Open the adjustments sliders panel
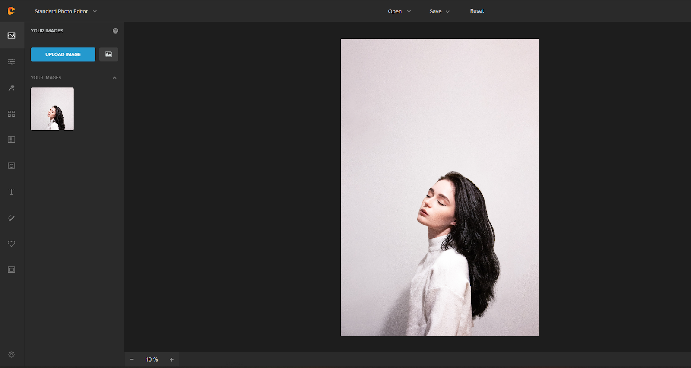 click(12, 62)
